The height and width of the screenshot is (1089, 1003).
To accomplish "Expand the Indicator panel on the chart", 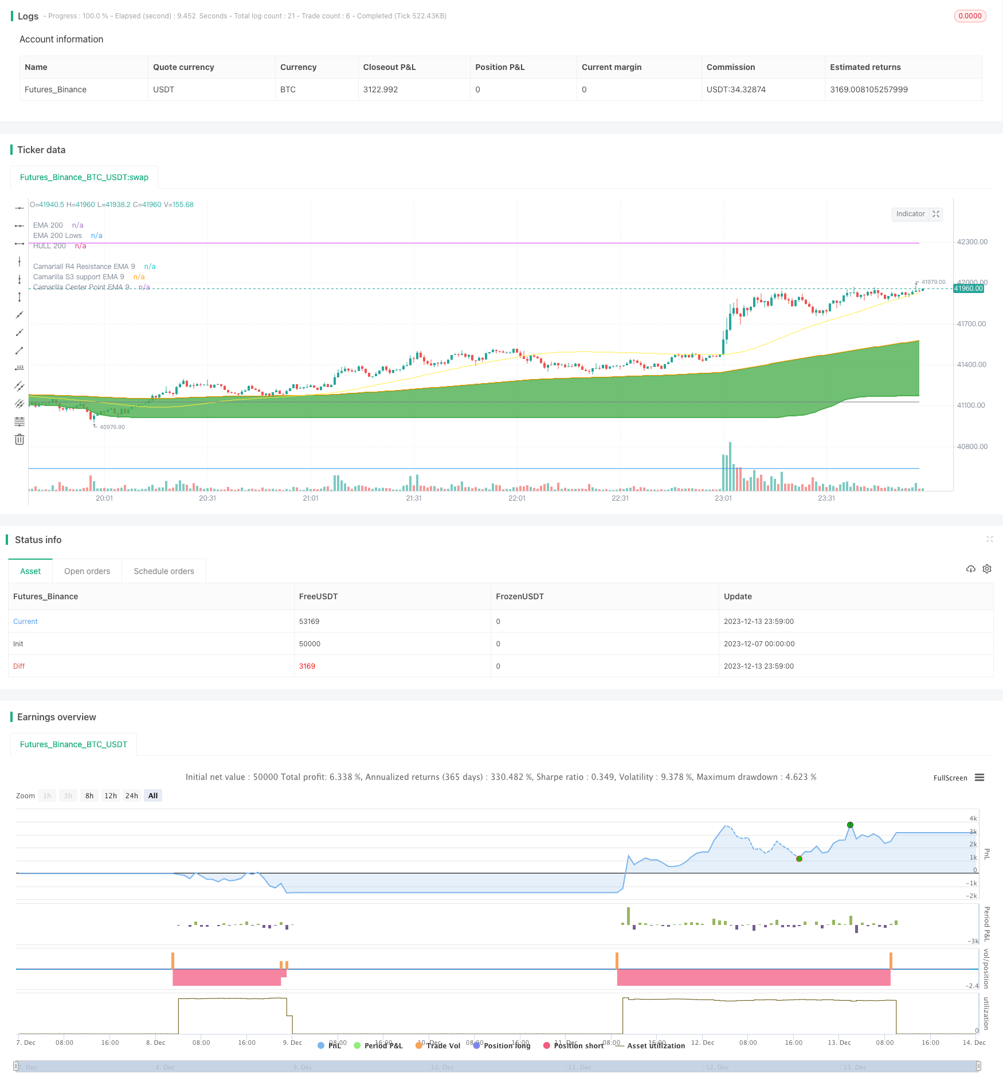I will click(936, 214).
